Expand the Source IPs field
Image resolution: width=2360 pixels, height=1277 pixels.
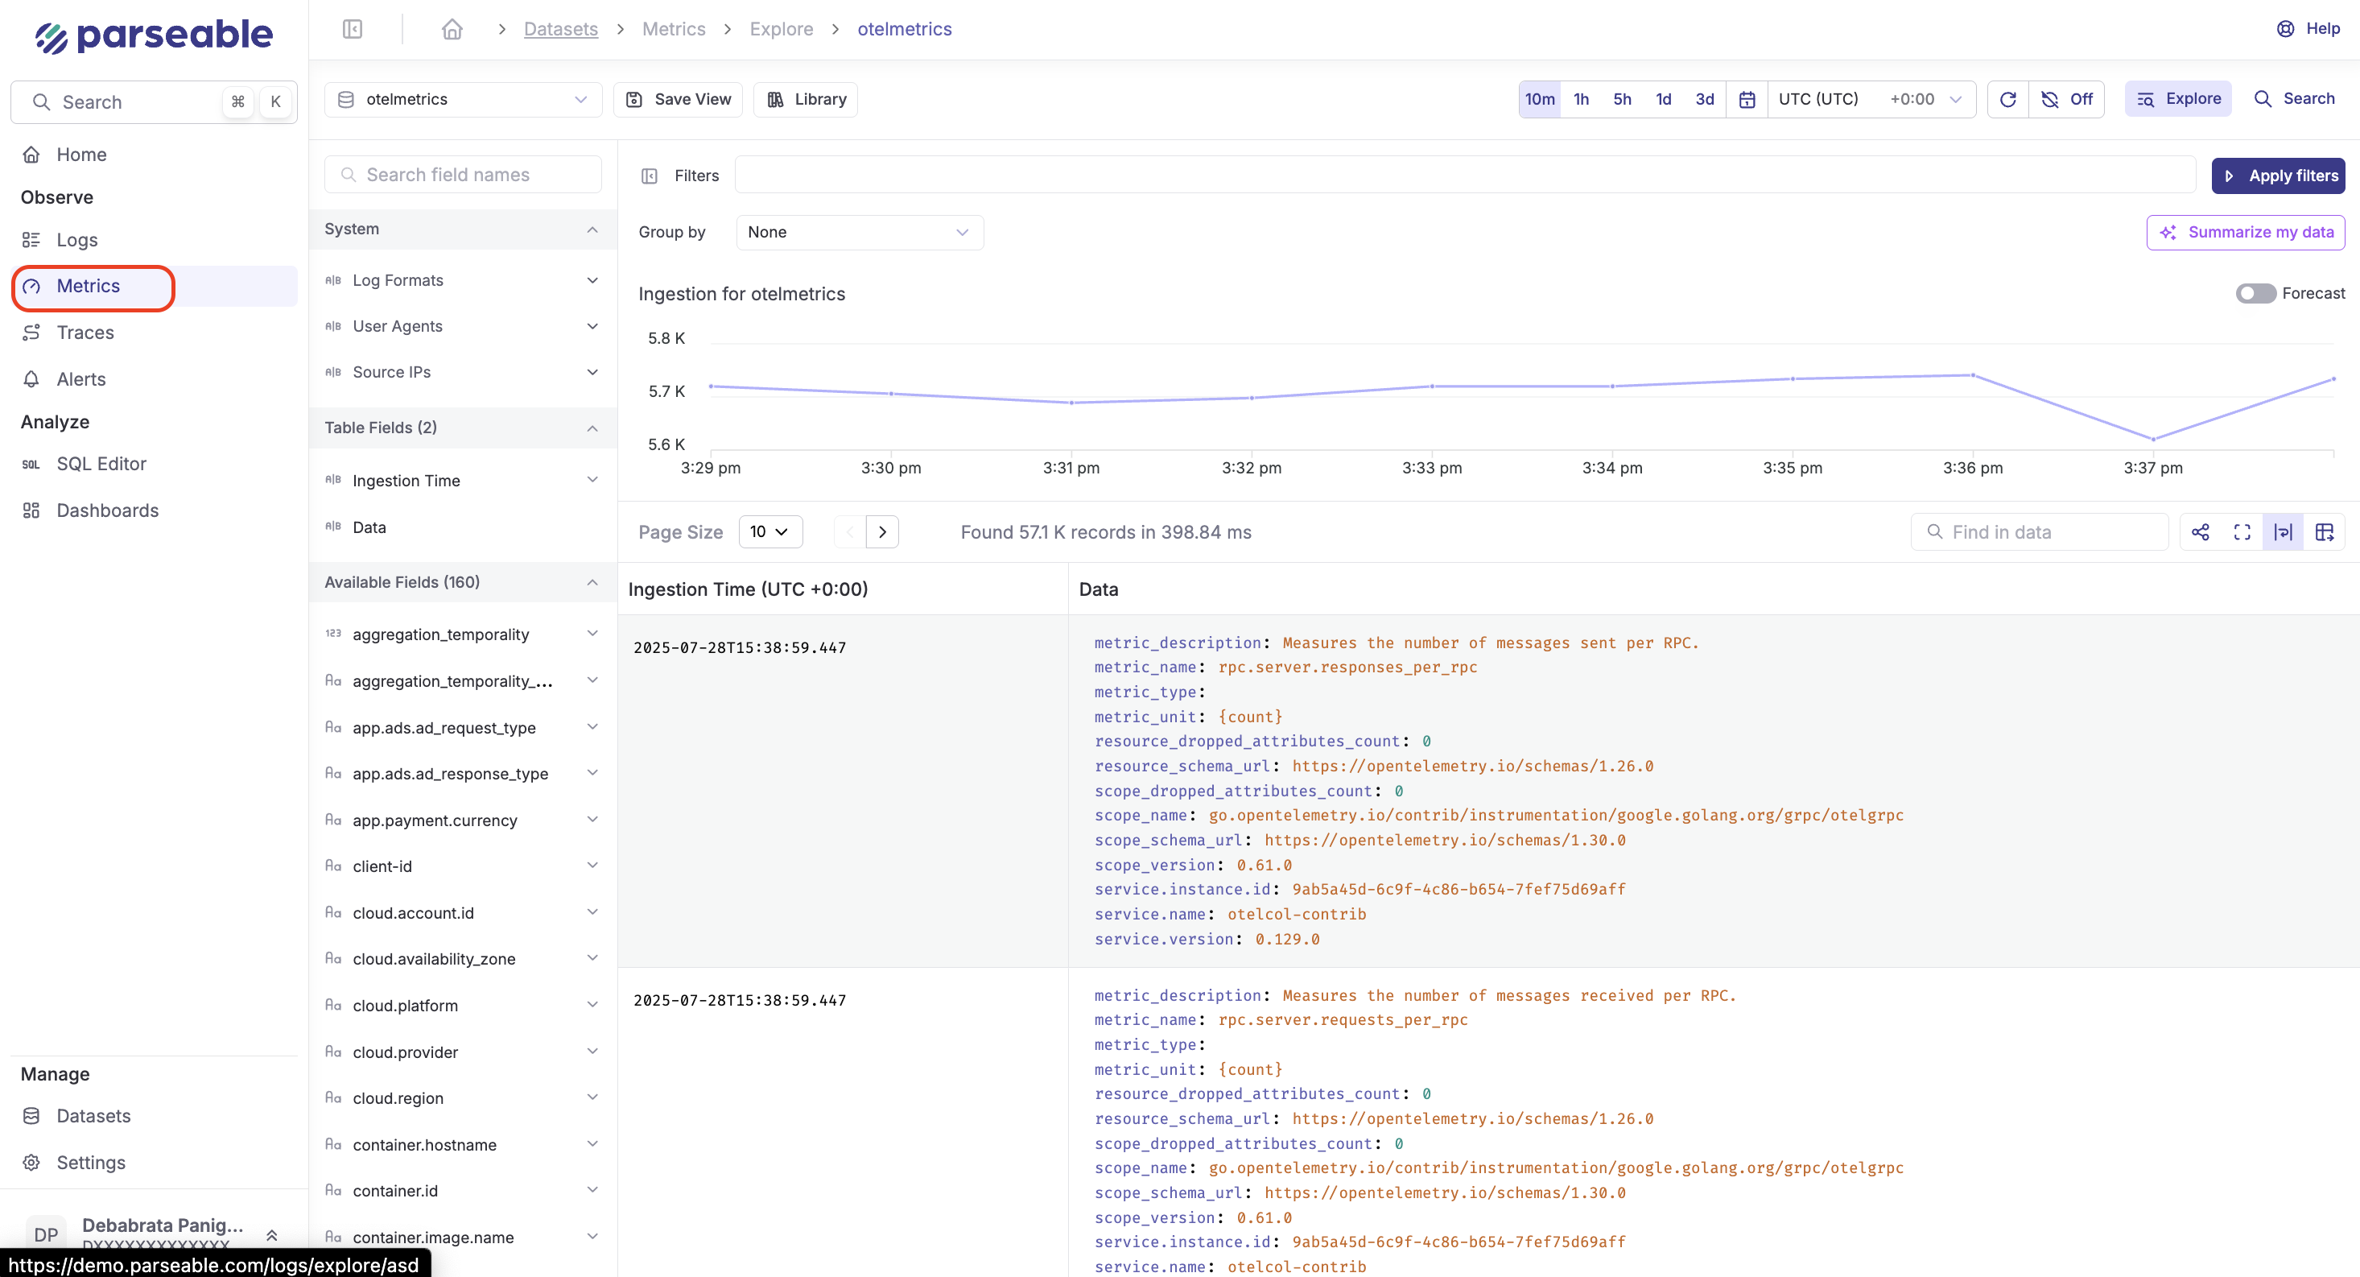592,372
